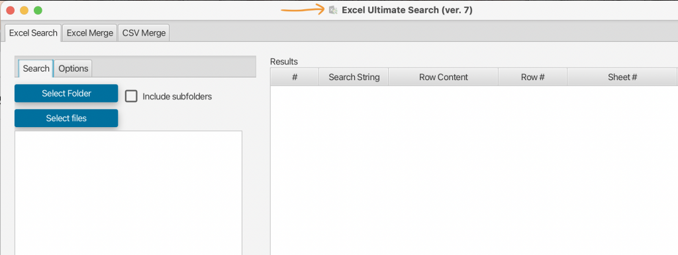Select the Search sub-tab
Screen dimensions: 678x255
(x=36, y=68)
